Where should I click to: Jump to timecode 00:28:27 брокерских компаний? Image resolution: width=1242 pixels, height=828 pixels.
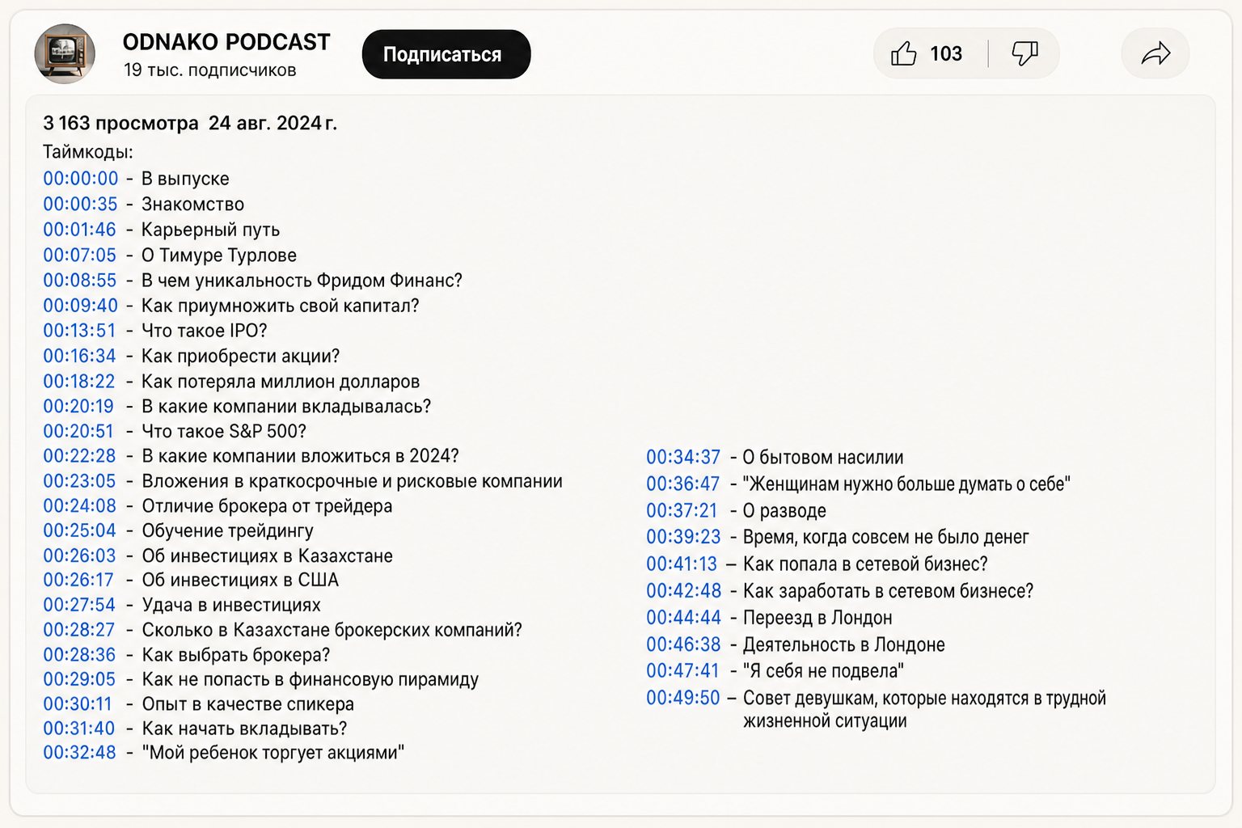[x=79, y=630]
